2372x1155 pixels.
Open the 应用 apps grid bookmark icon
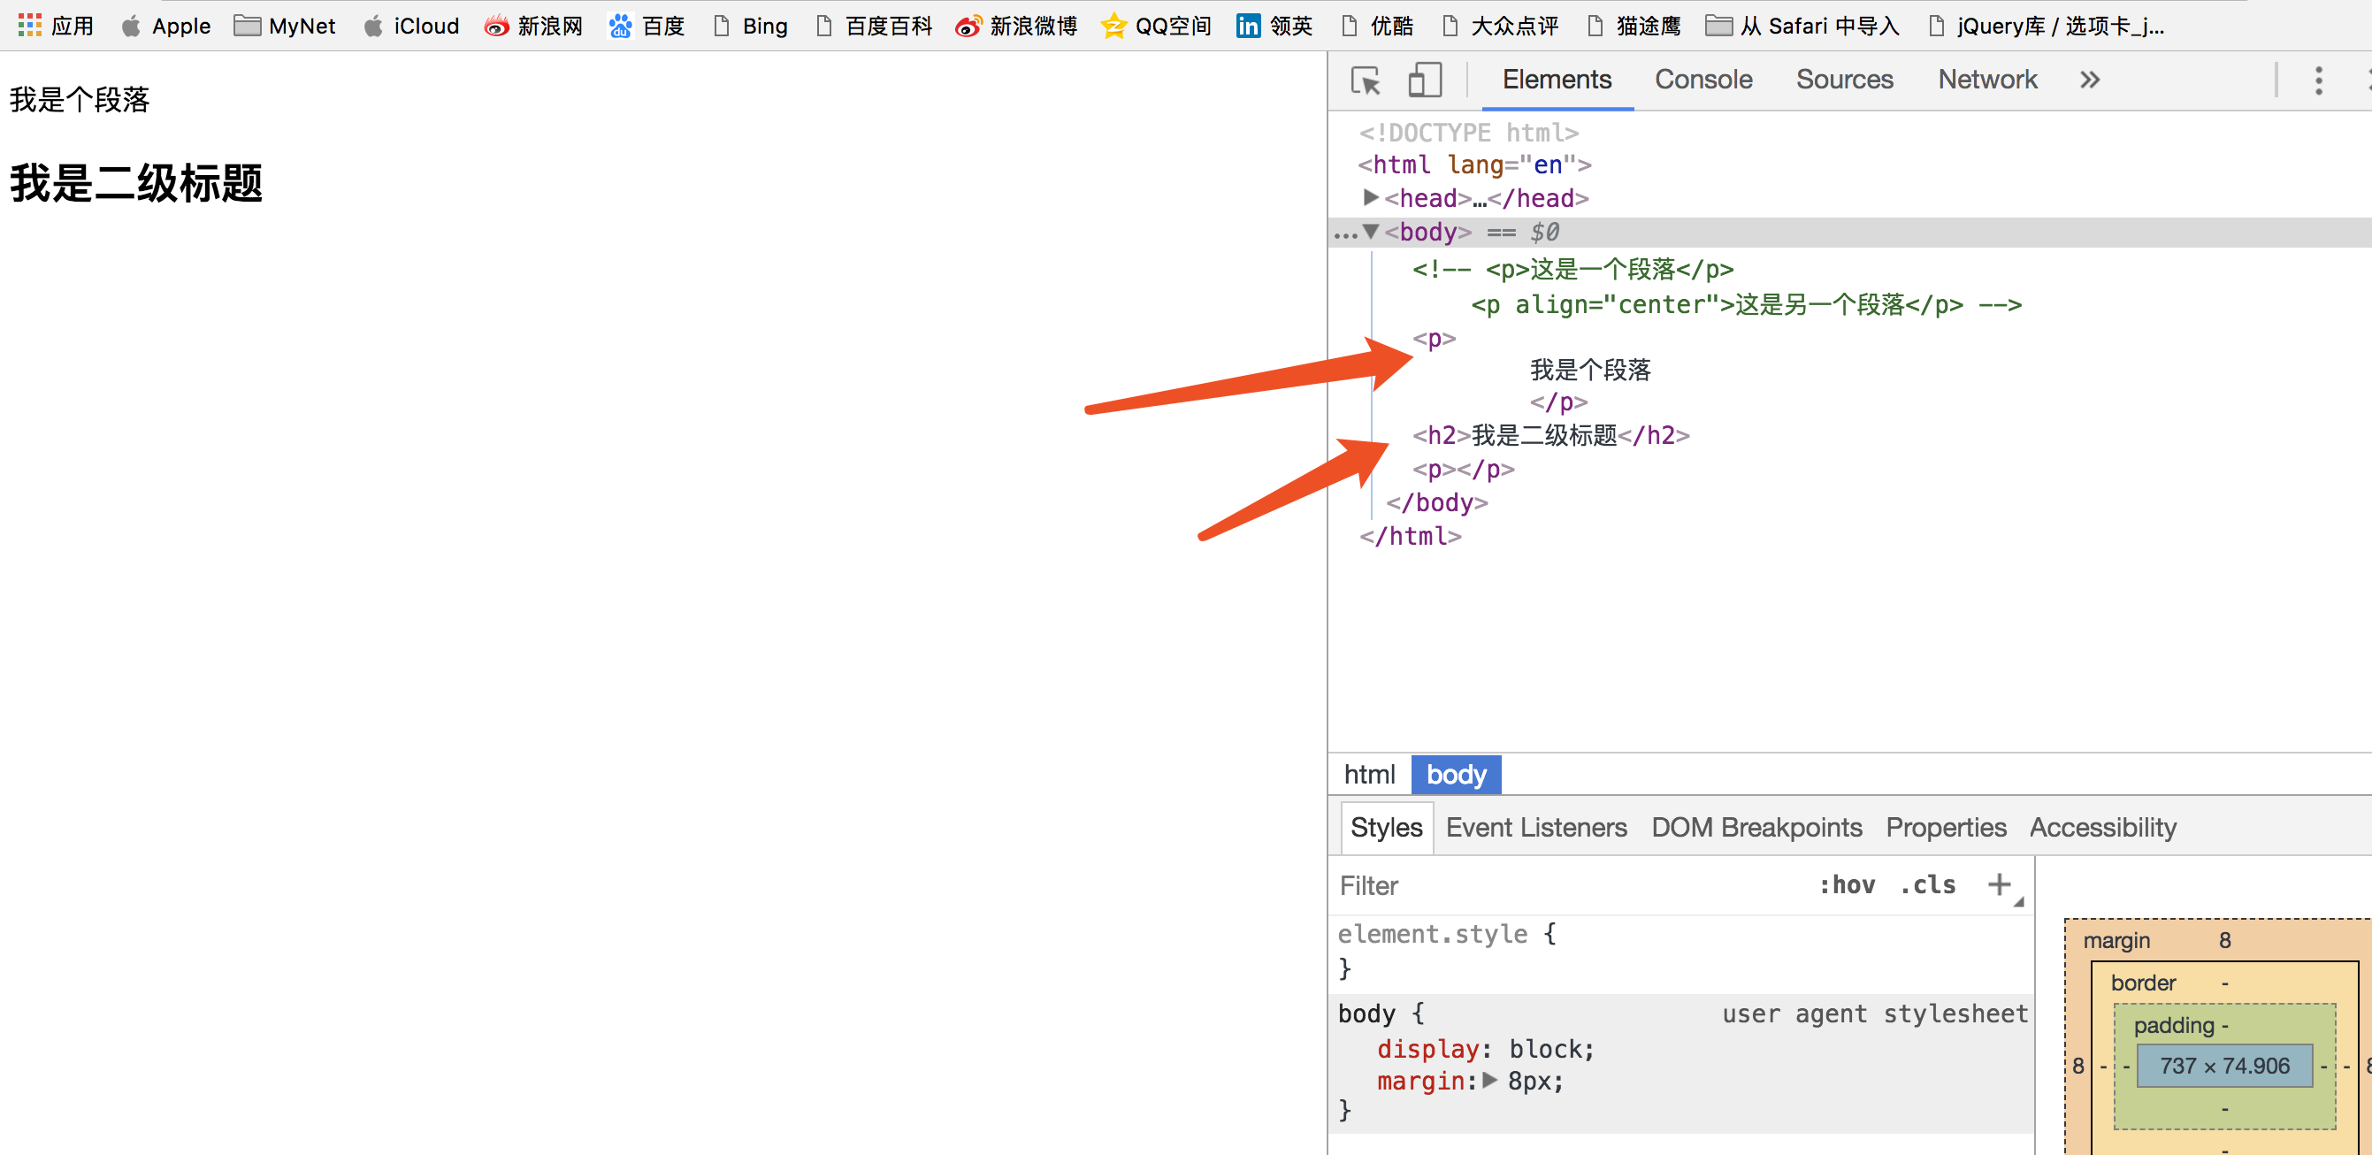coord(29,25)
